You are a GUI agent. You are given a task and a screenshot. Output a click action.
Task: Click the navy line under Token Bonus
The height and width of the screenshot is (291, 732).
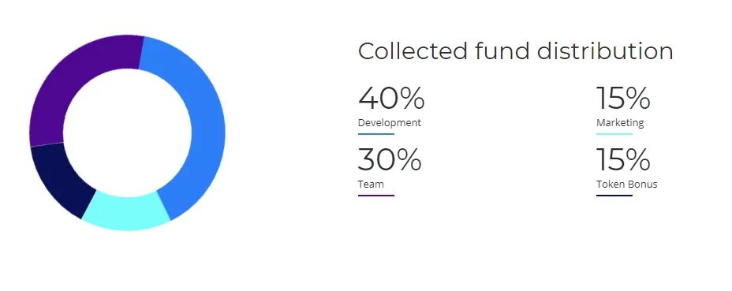pos(614,196)
